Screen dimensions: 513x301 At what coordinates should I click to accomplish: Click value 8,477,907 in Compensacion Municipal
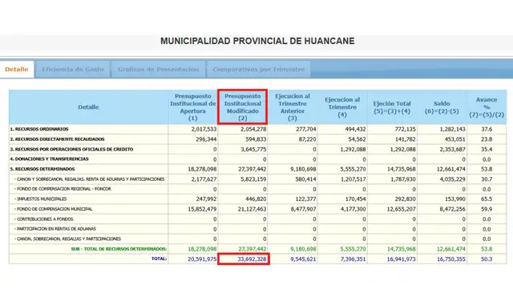click(x=303, y=209)
